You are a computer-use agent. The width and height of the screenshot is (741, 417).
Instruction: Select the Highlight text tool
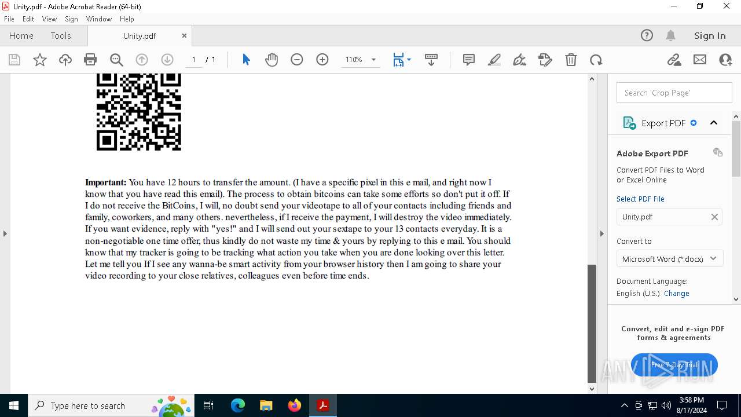(494, 60)
